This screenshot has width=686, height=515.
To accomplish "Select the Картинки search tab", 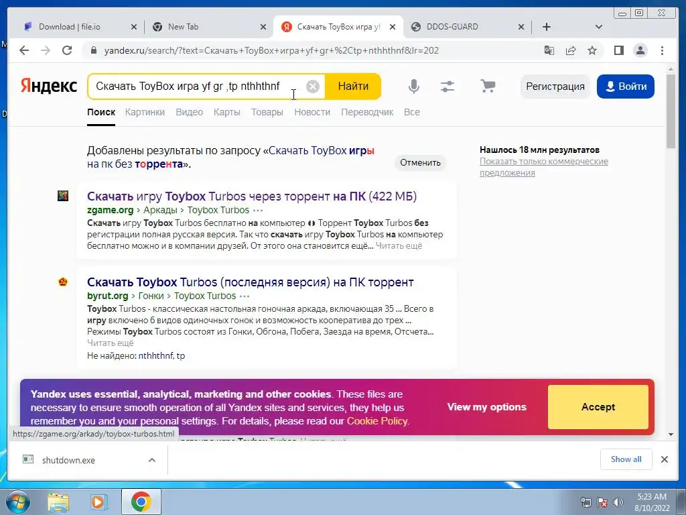I will click(145, 112).
